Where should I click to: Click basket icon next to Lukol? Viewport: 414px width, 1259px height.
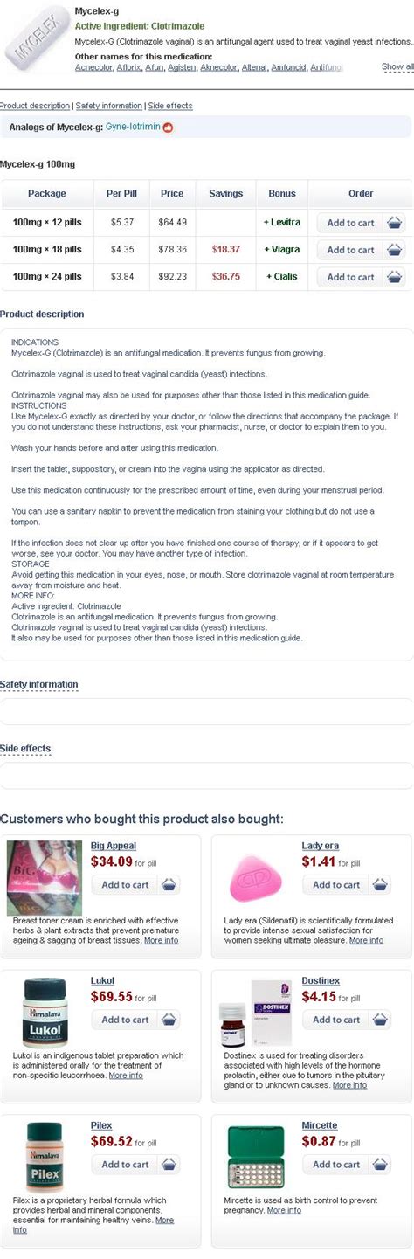[x=169, y=1020]
